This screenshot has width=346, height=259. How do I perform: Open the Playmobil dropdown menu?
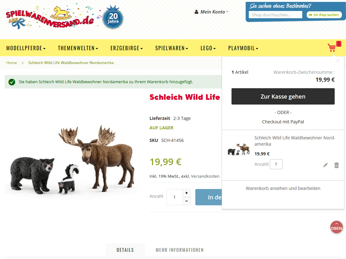[243, 48]
